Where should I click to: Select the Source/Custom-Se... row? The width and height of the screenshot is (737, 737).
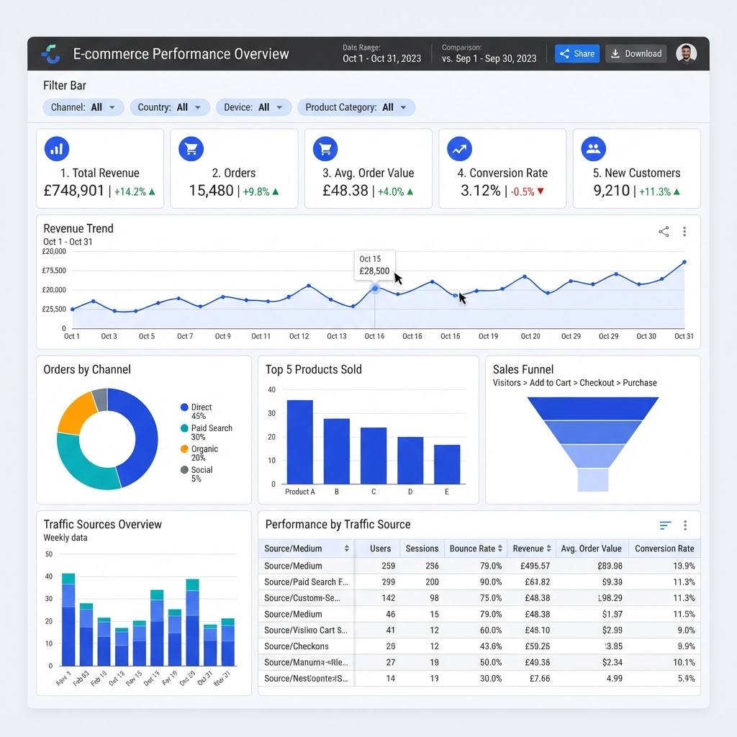tap(479, 598)
